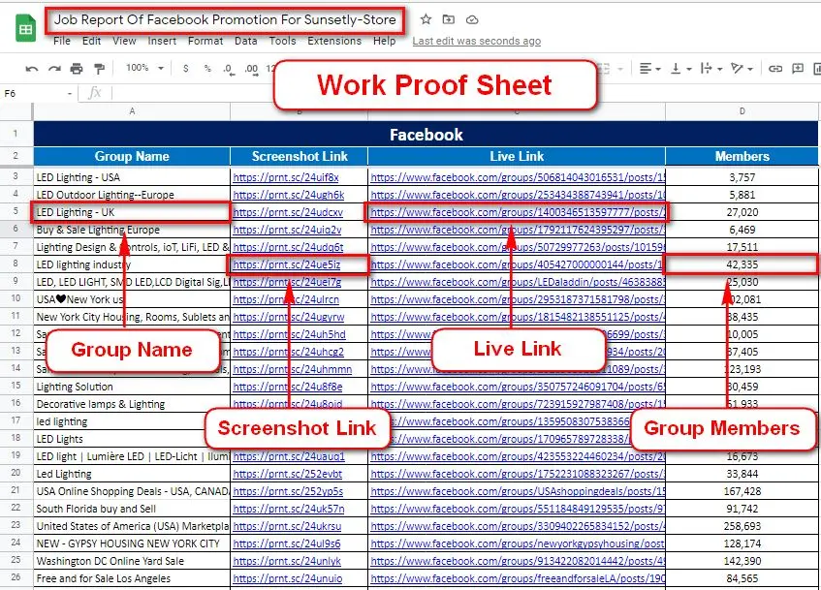Select members value 3,757
Viewport: 821px width, 590px height.
coord(742,177)
